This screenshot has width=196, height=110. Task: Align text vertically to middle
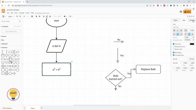(189, 34)
